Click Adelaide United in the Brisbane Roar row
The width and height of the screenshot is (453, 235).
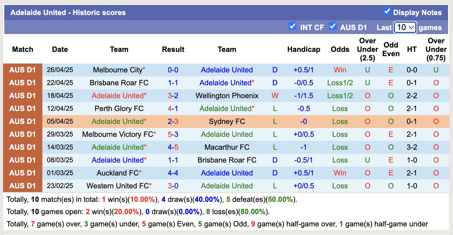tap(226, 83)
